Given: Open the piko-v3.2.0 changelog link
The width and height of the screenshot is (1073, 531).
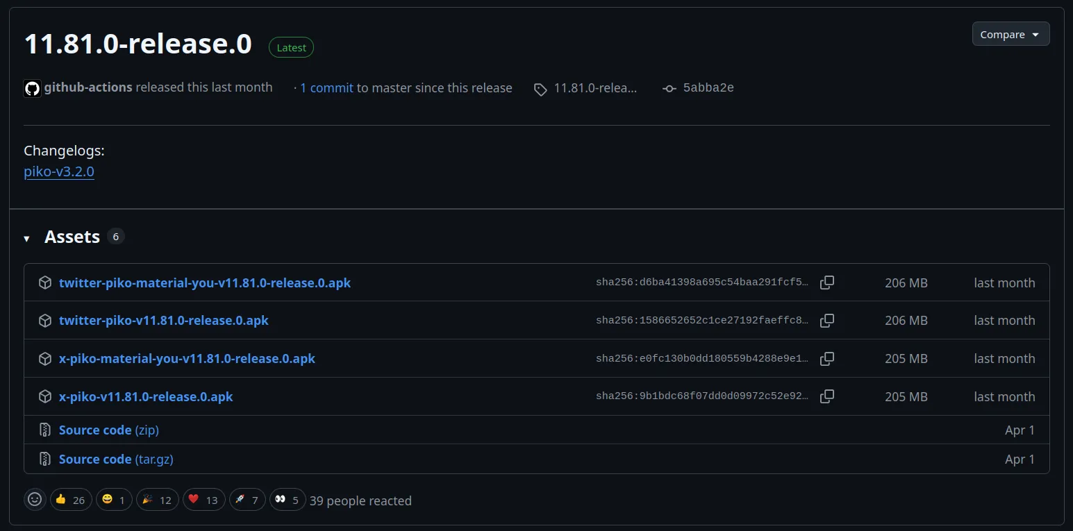Looking at the screenshot, I should (59, 171).
